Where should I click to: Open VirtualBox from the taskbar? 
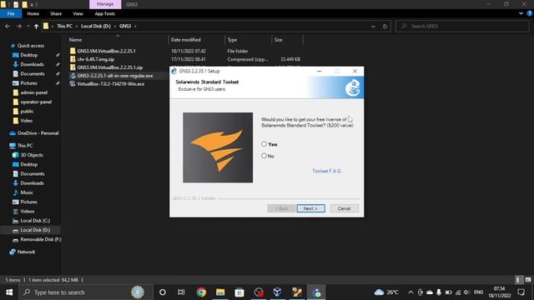[x=277, y=292]
